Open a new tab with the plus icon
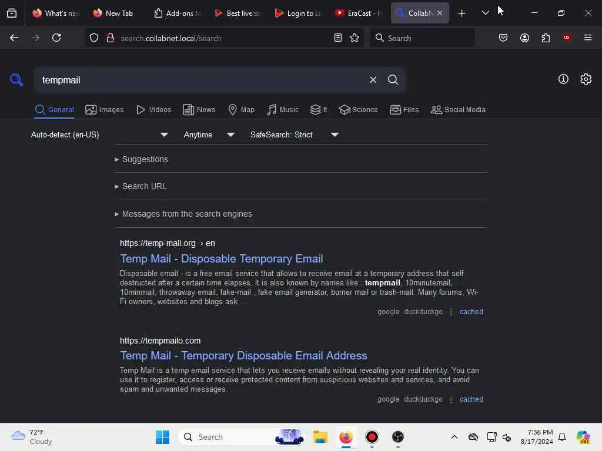 (462, 13)
